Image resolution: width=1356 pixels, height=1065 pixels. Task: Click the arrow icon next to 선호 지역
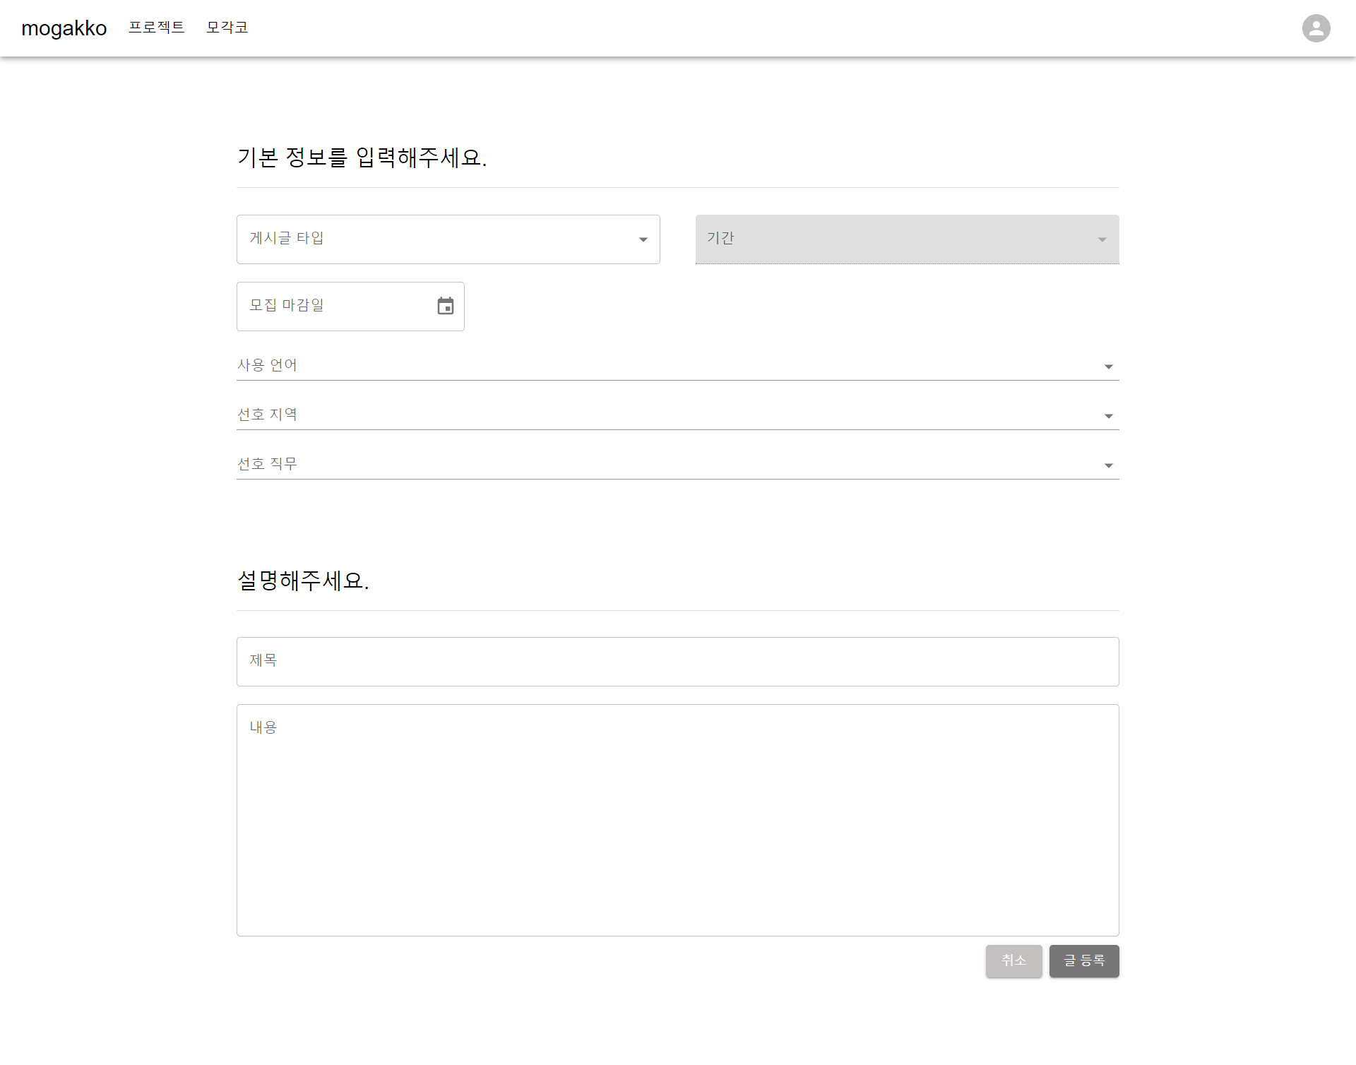pyautogui.click(x=1108, y=416)
